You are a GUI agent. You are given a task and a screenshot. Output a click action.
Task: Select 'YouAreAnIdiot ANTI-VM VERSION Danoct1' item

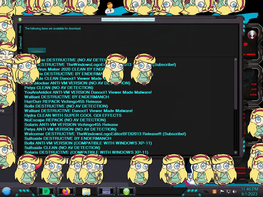click(x=88, y=92)
